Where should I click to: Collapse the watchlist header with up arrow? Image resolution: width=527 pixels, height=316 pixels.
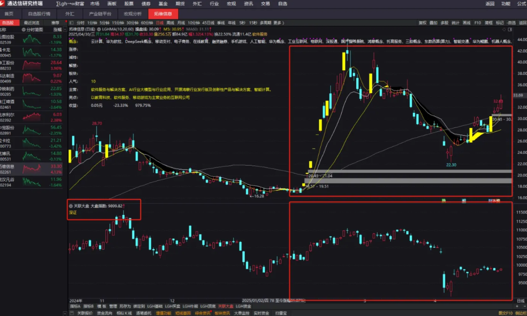[x=65, y=30]
